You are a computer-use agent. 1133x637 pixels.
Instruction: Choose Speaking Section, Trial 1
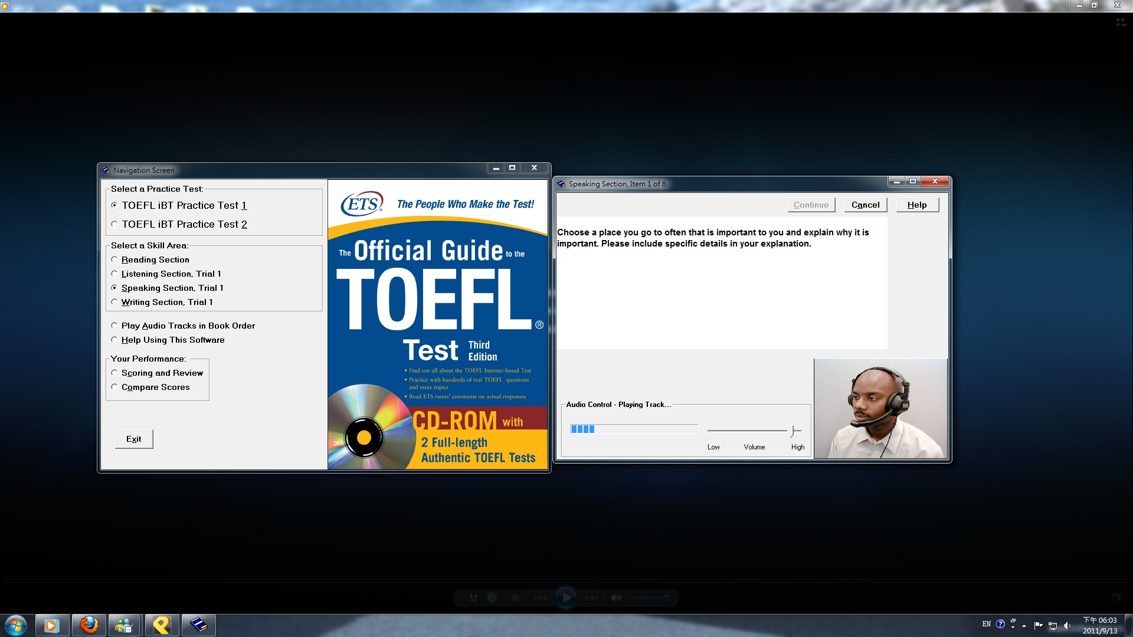click(167, 288)
